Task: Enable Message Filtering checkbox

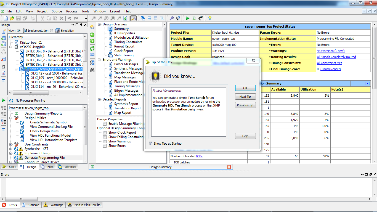Action: (x=105, y=124)
